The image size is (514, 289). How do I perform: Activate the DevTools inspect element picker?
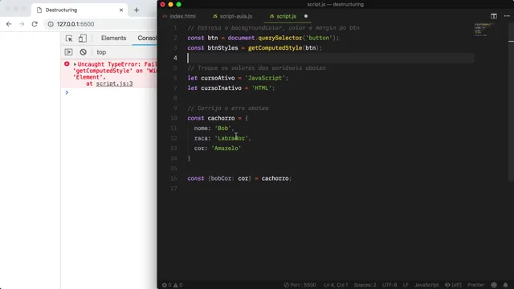pos(69,39)
